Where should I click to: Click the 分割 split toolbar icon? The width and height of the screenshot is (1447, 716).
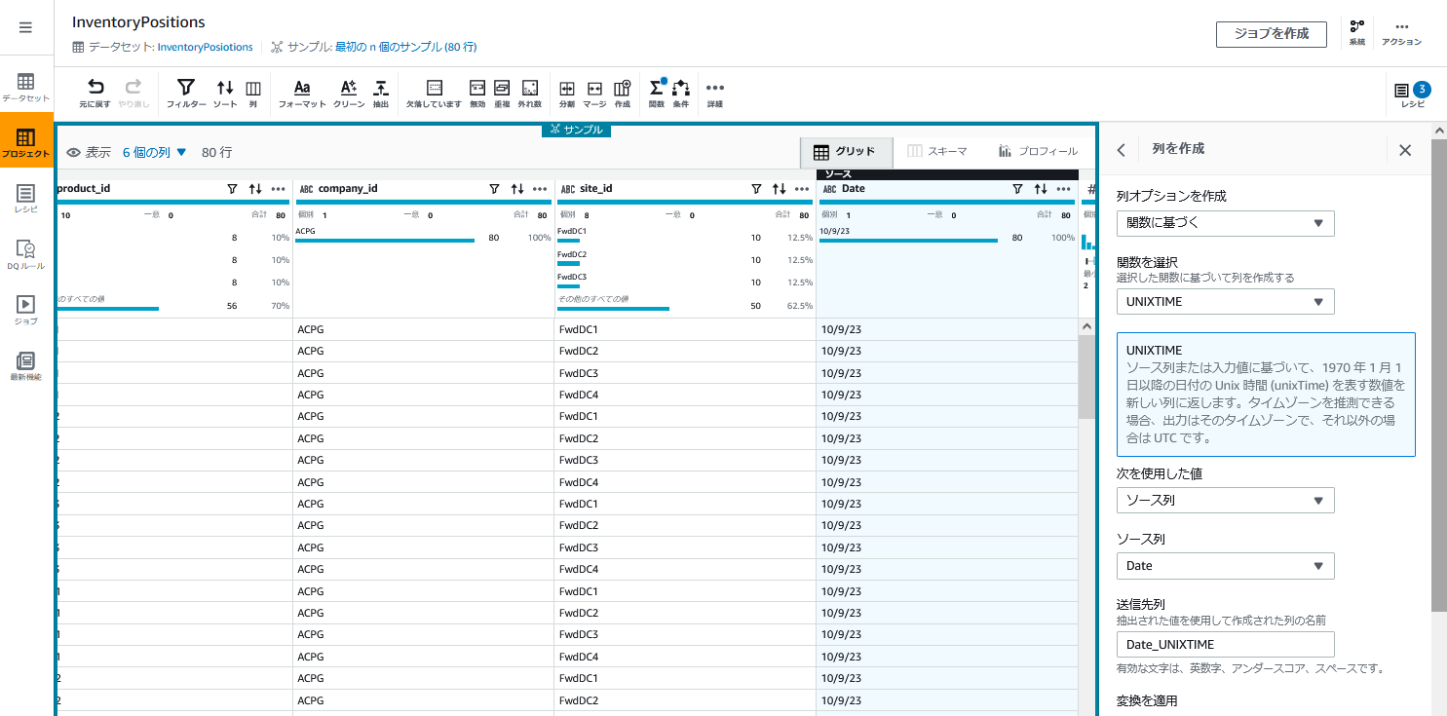(567, 94)
